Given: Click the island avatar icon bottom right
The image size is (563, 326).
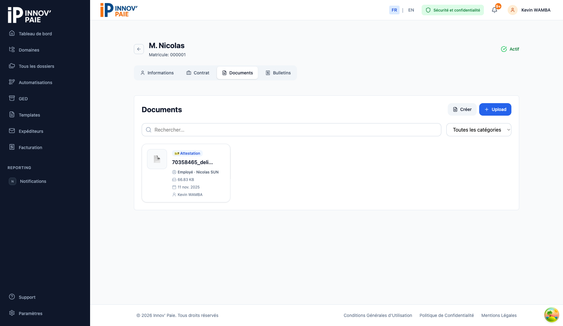Looking at the screenshot, I should pyautogui.click(x=551, y=315).
